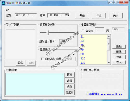The image size is (130, 101).
Task: Open the 关于 about dialog
Action: [116, 16]
